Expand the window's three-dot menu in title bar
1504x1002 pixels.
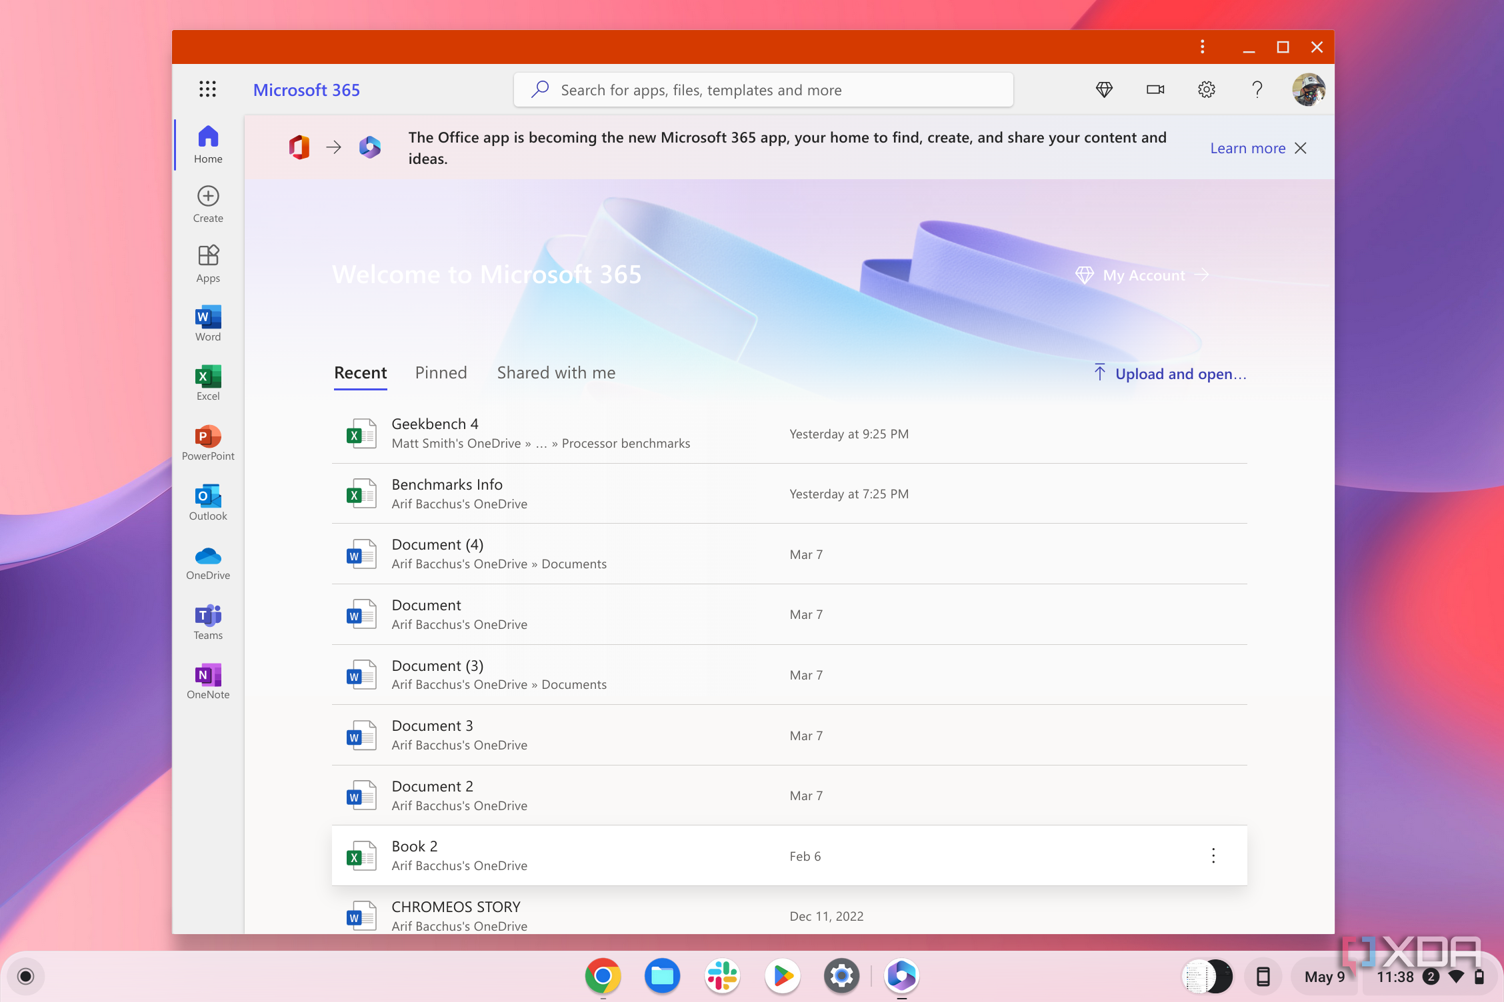point(1202,47)
